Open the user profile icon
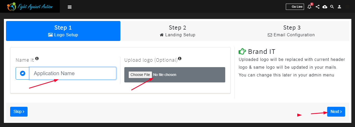355x127 pixels. click(339, 7)
